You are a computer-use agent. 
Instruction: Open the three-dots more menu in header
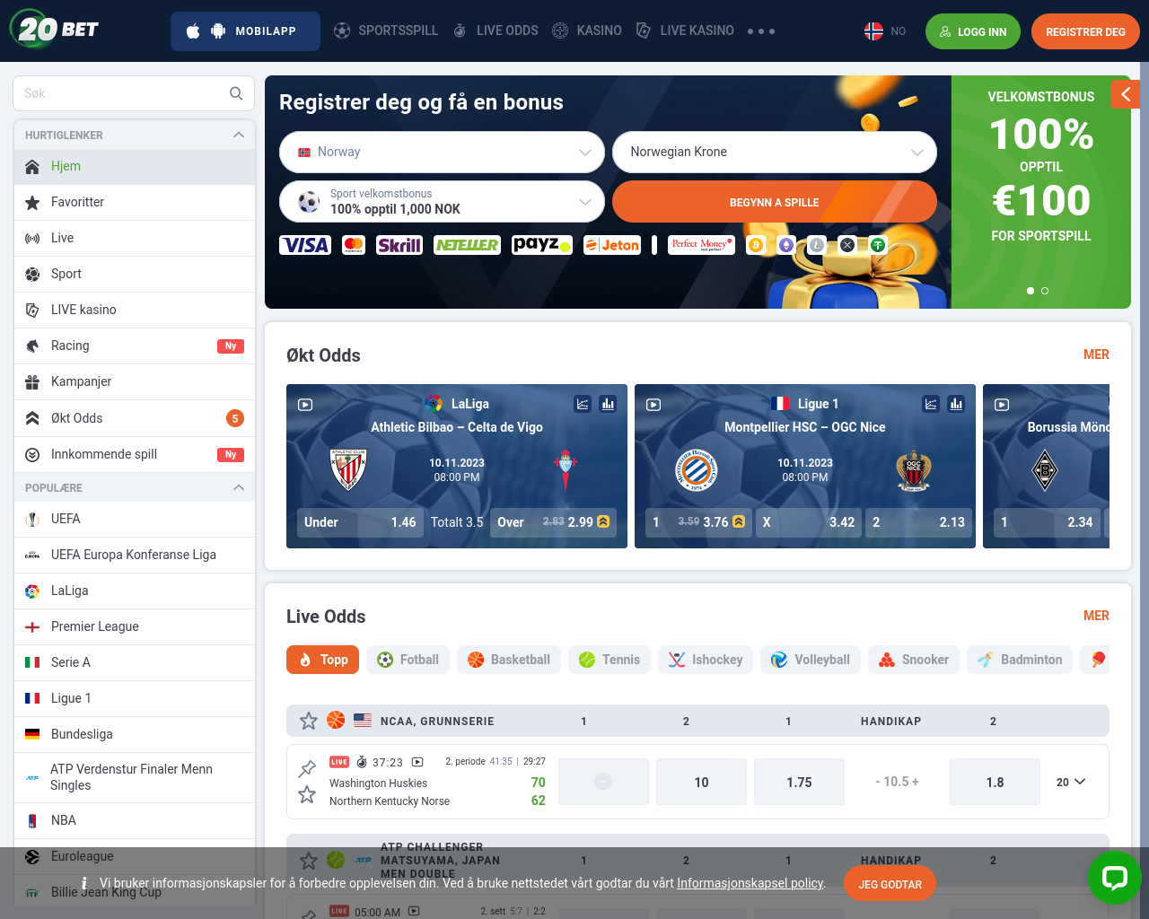pos(761,31)
